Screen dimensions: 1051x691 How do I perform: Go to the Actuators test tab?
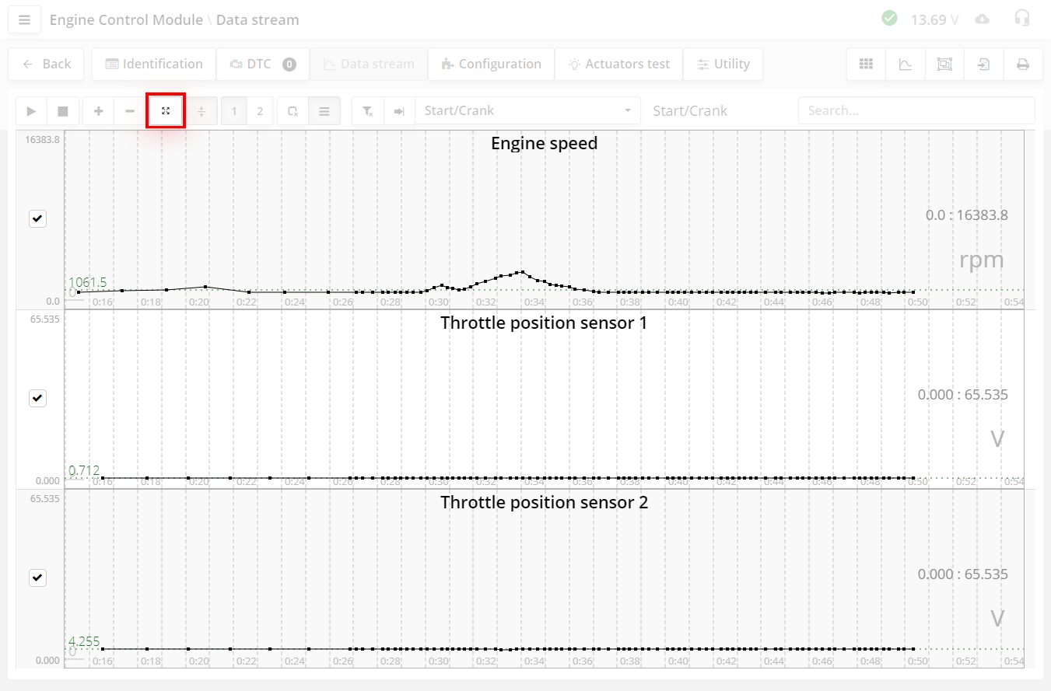point(618,65)
